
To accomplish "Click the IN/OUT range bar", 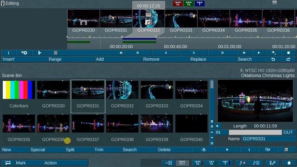I will (255, 132).
